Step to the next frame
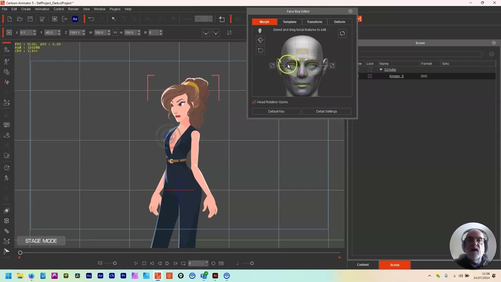Image resolution: width=501 pixels, height=282 pixels. (167, 263)
